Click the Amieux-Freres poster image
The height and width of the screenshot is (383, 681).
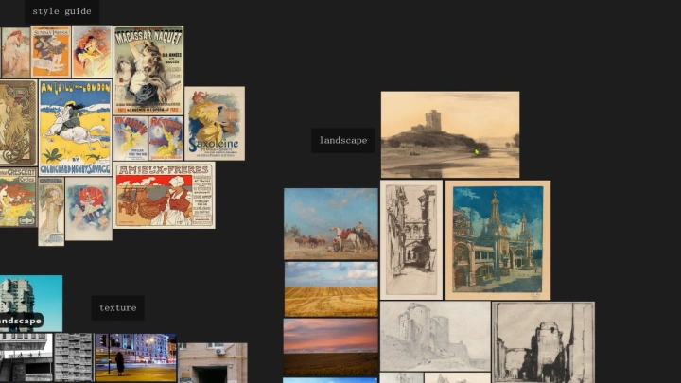point(165,196)
